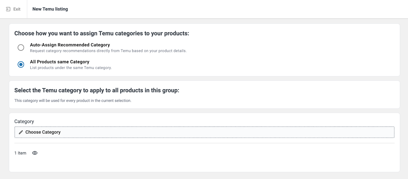Click the 1 Item count label

(x=20, y=153)
